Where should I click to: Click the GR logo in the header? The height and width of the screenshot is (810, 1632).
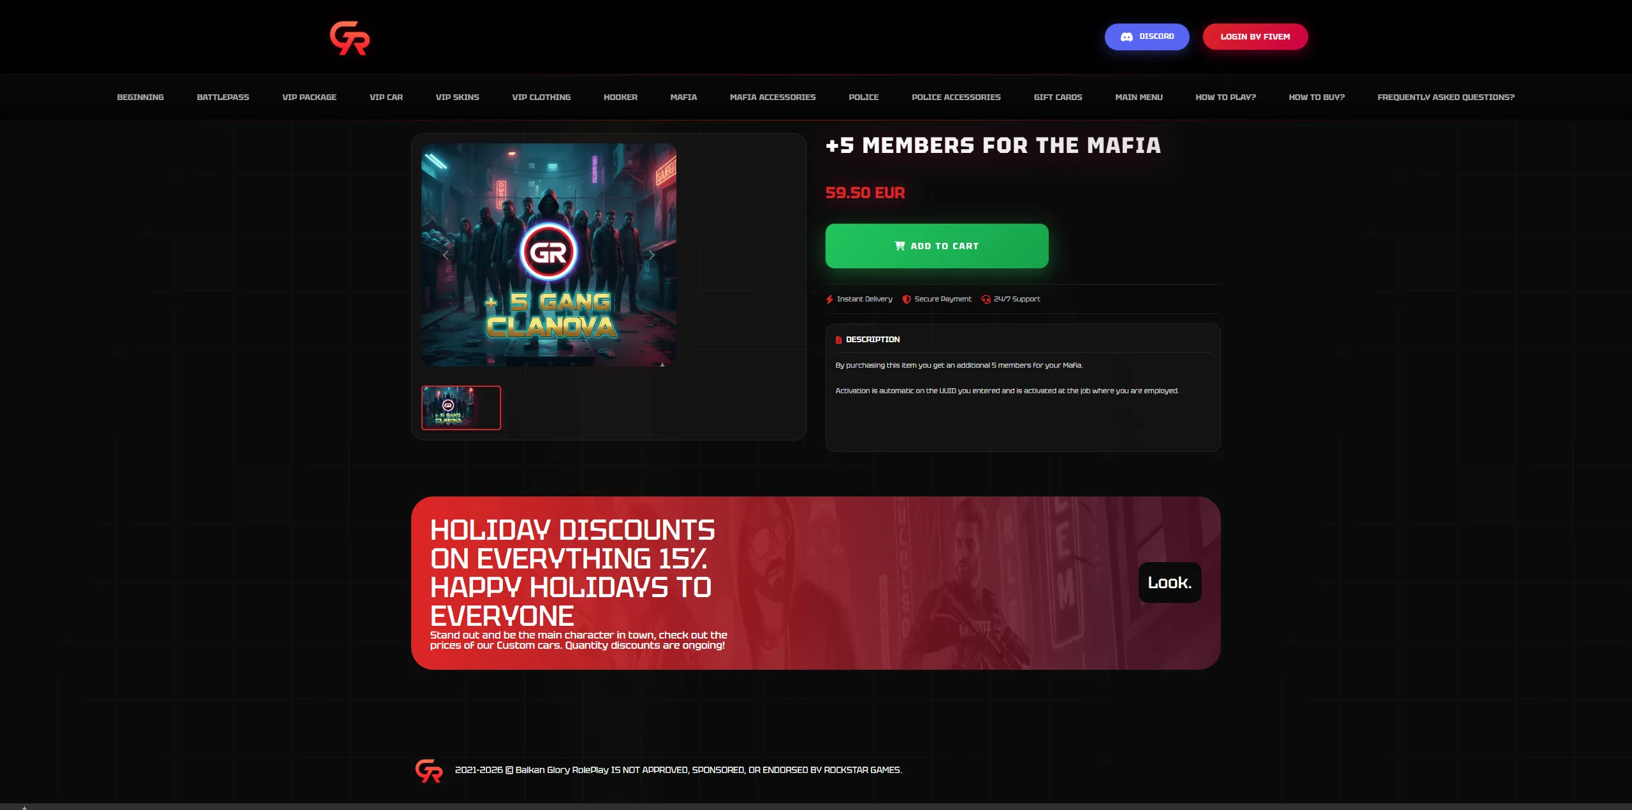349,38
